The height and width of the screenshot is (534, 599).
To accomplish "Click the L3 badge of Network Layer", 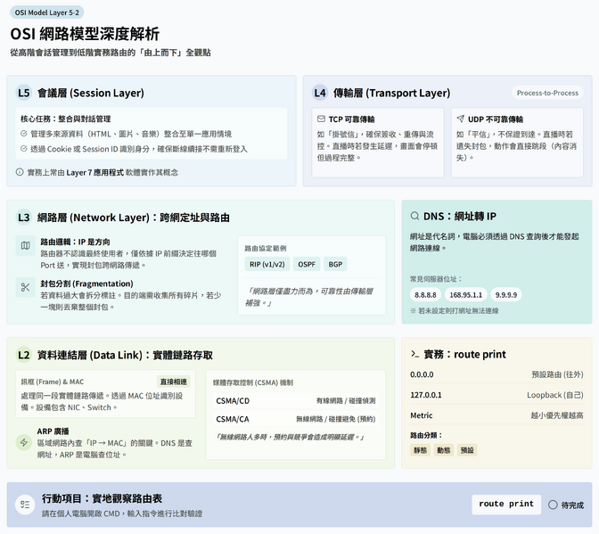I will point(23,218).
